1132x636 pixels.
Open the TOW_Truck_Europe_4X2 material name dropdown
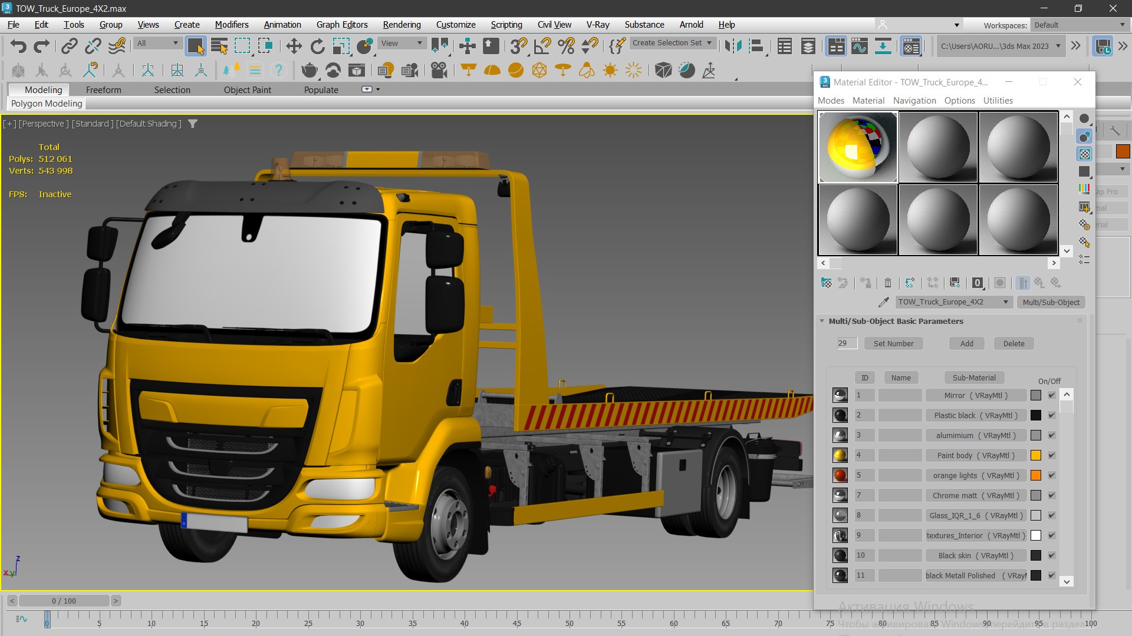pyautogui.click(x=953, y=302)
